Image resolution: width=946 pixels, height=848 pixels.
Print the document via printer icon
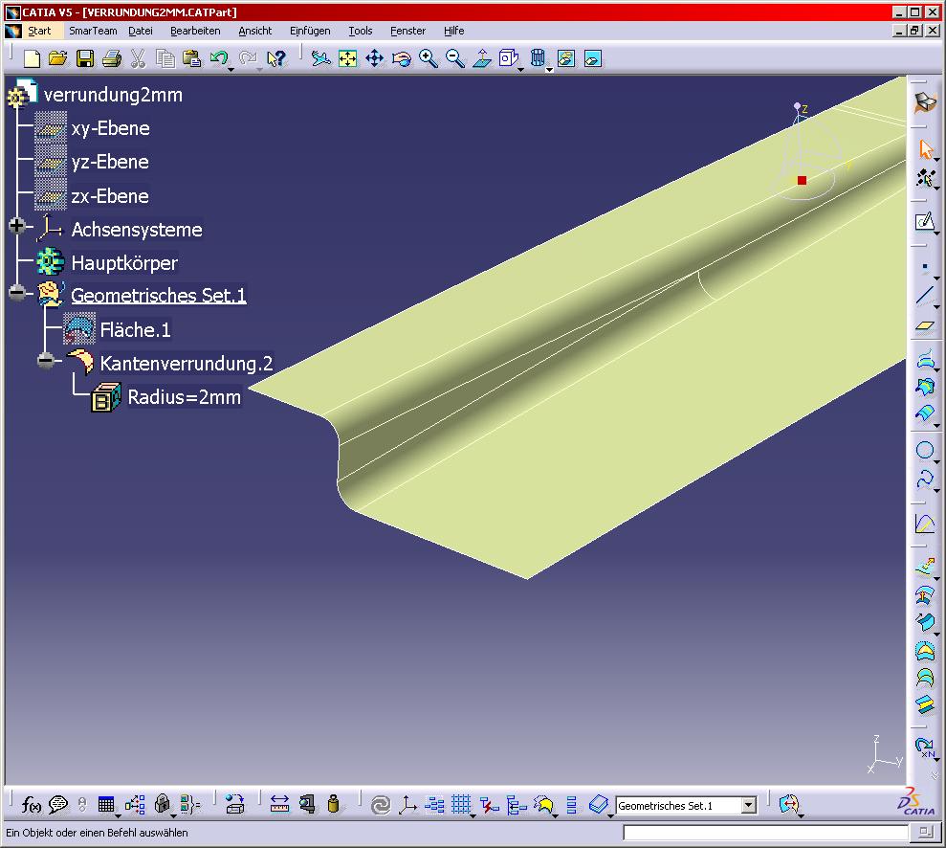(112, 58)
